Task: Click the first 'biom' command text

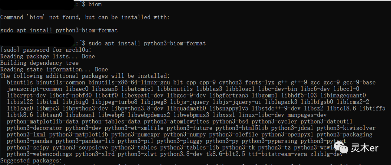Action: coord(95,4)
